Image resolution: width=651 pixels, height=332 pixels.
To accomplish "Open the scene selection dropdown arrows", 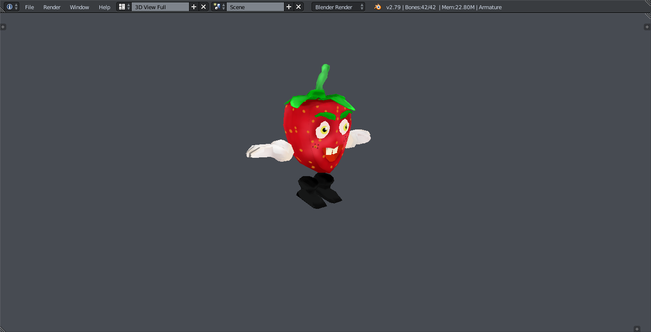I will coord(223,7).
